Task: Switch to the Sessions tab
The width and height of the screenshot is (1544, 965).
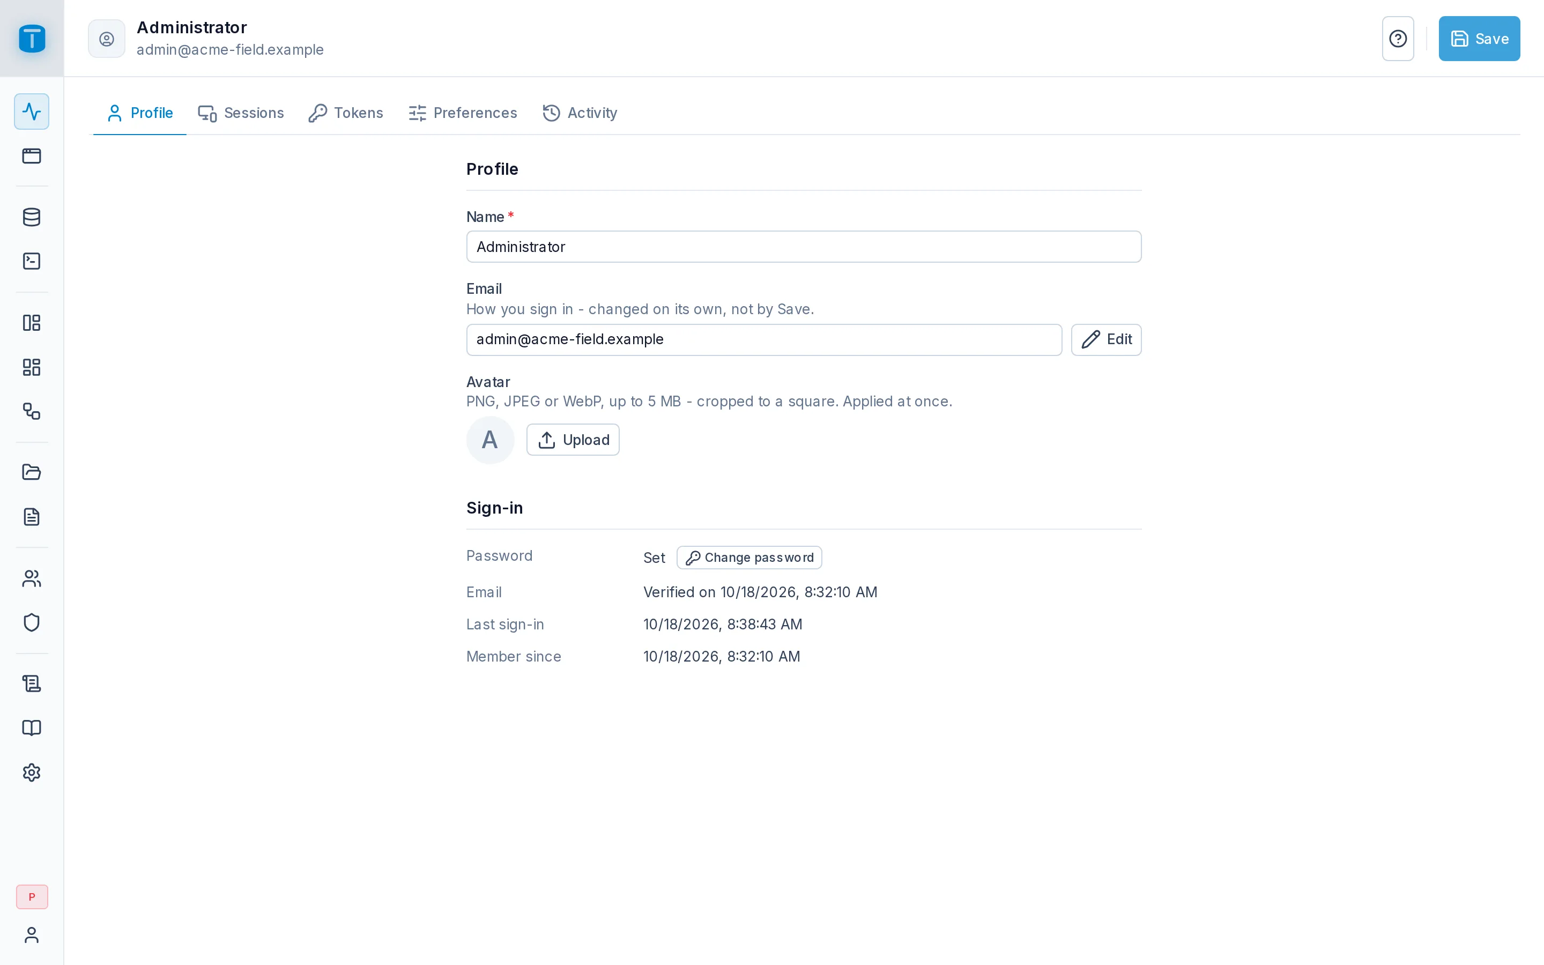Action: [x=241, y=113]
